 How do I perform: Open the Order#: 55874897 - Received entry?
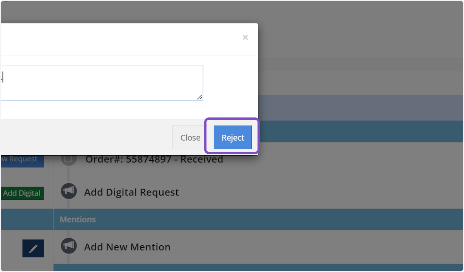point(155,160)
